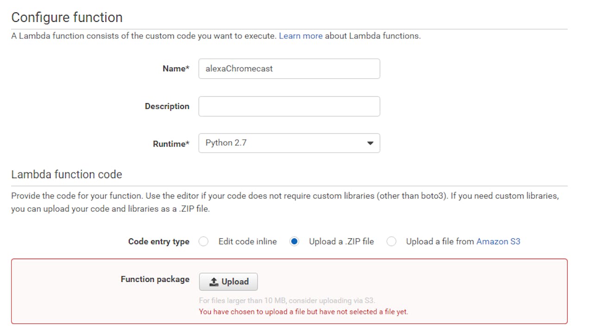
Task: Click the 'Edit code inline' option label text
Action: (x=247, y=242)
